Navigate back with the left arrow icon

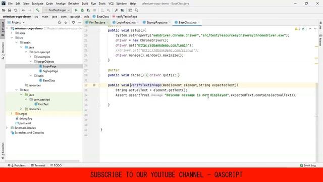pyautogui.click(x=24, y=10)
